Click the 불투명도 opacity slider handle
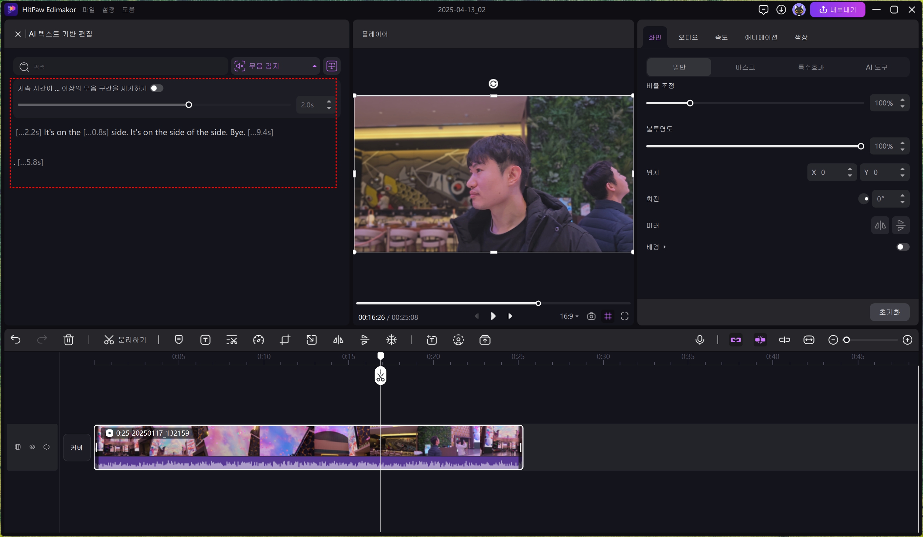This screenshot has height=537, width=923. 861,146
